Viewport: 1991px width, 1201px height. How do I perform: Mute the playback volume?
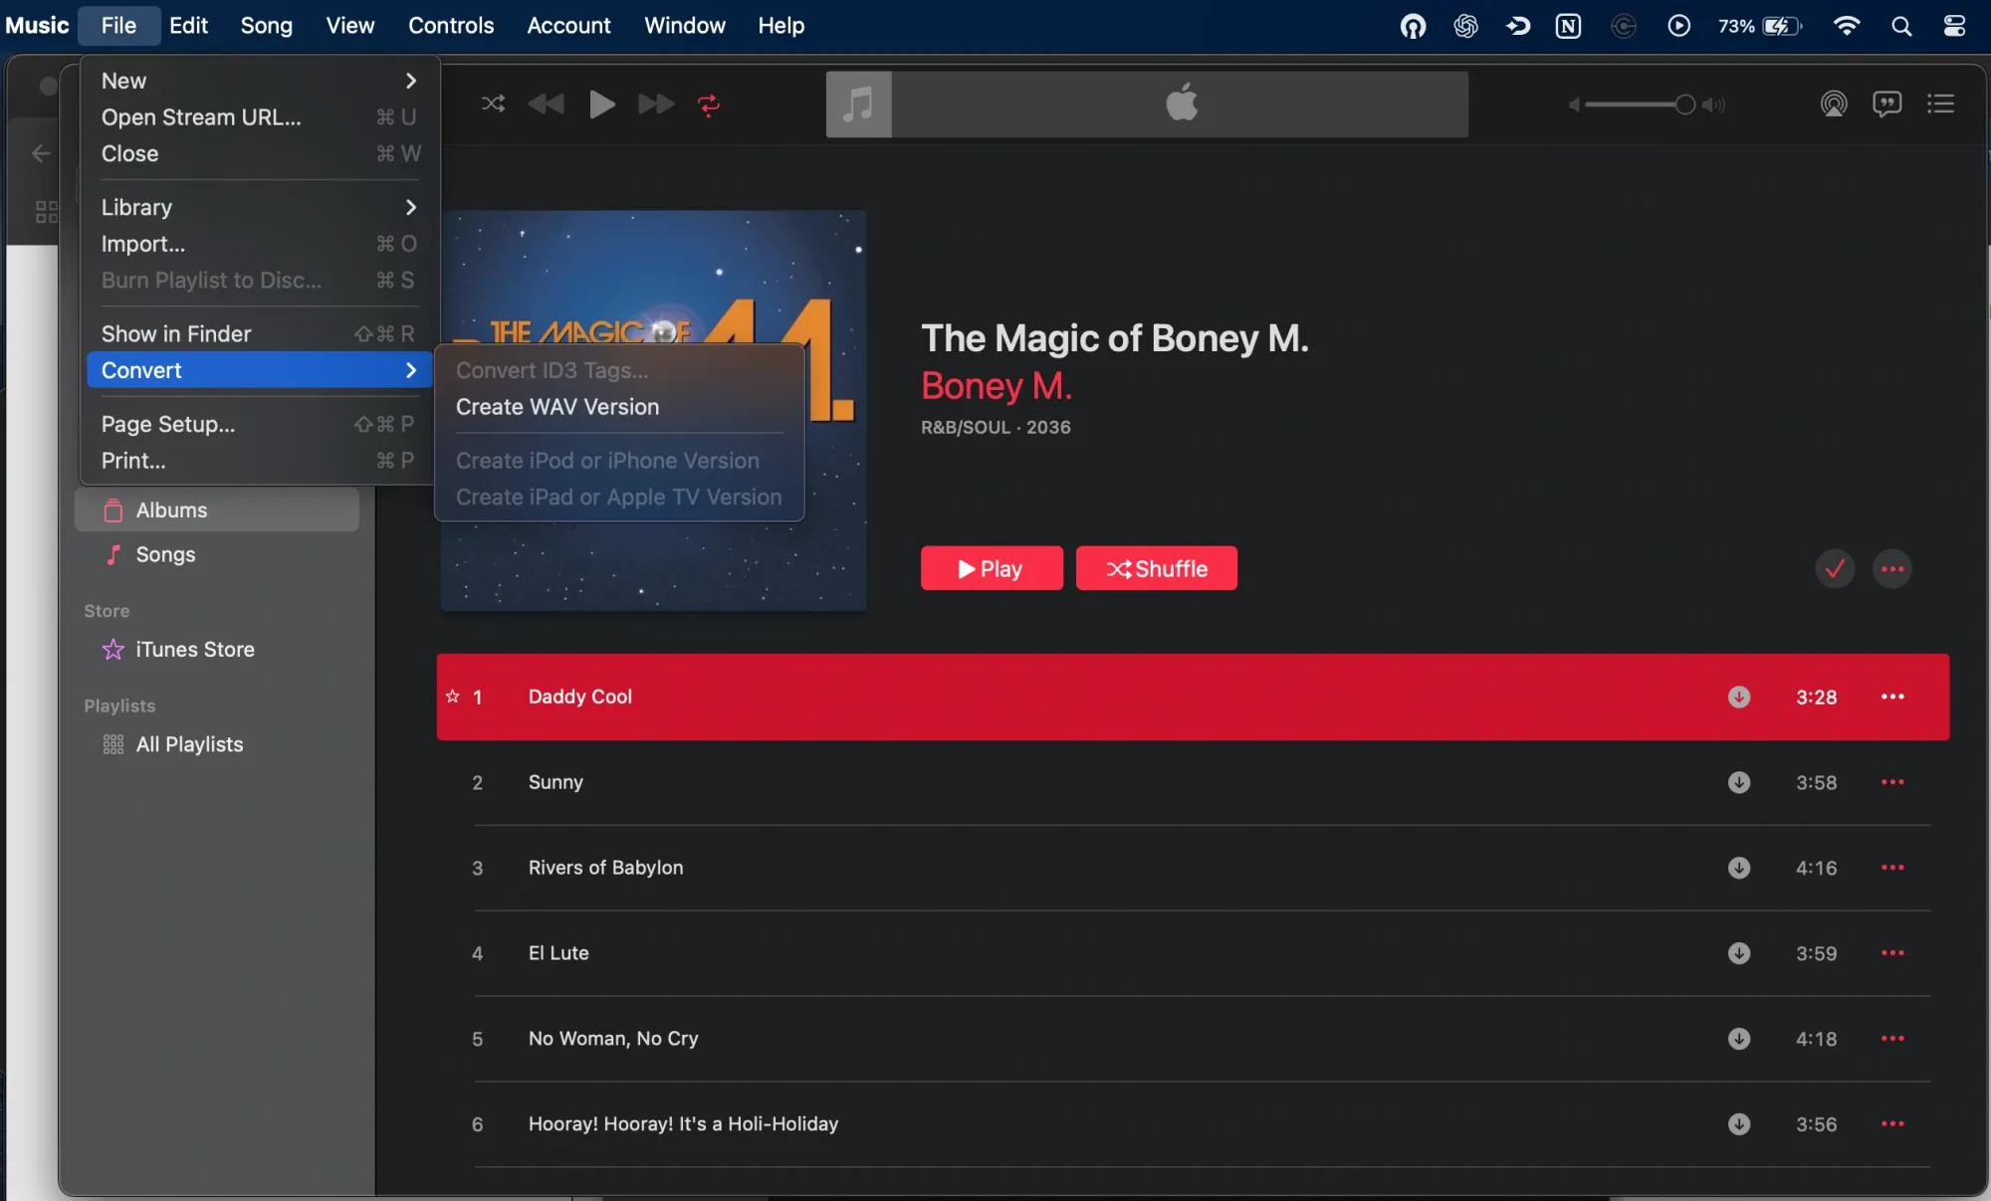[1573, 104]
